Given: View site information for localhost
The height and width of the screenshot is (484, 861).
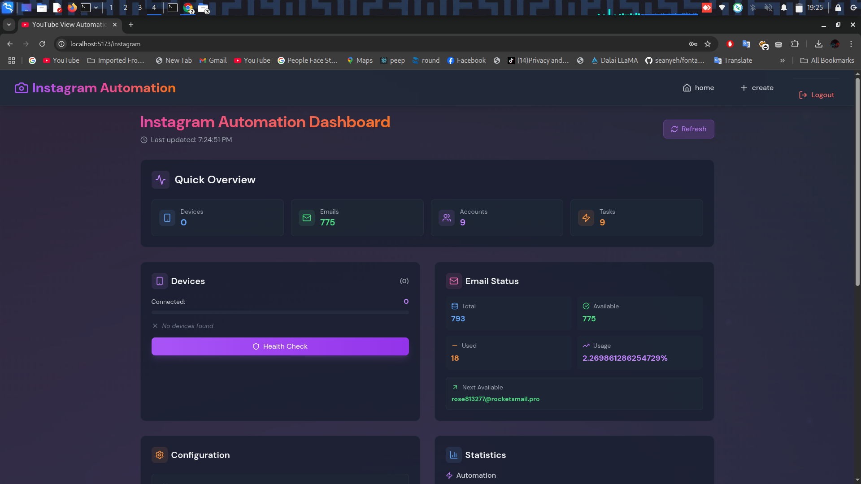Looking at the screenshot, I should click(62, 44).
